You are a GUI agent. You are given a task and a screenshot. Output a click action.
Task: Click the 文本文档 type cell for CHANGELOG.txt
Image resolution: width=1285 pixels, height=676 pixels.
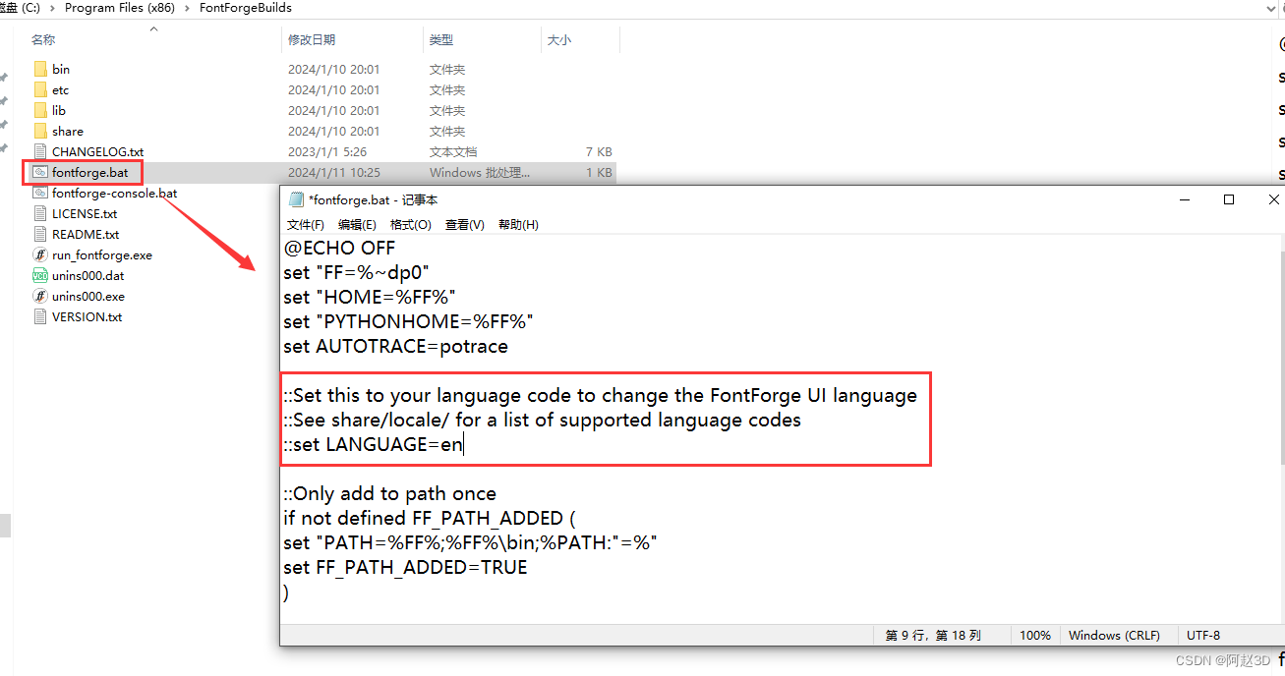point(453,151)
